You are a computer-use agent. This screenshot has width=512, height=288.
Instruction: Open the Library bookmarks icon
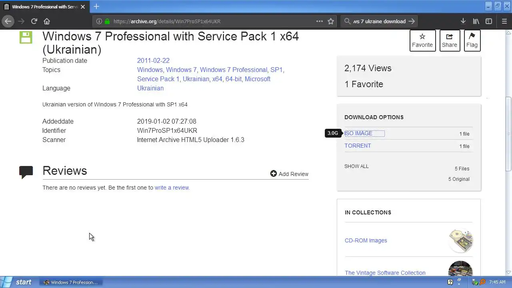click(476, 21)
